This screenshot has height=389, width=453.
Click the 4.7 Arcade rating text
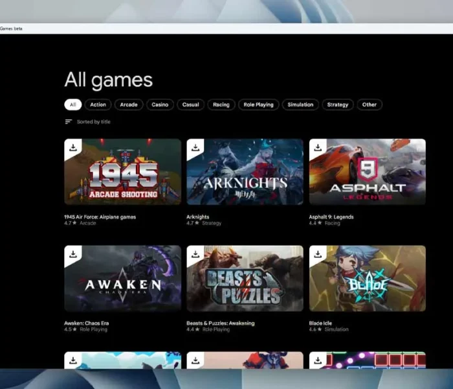tap(80, 223)
